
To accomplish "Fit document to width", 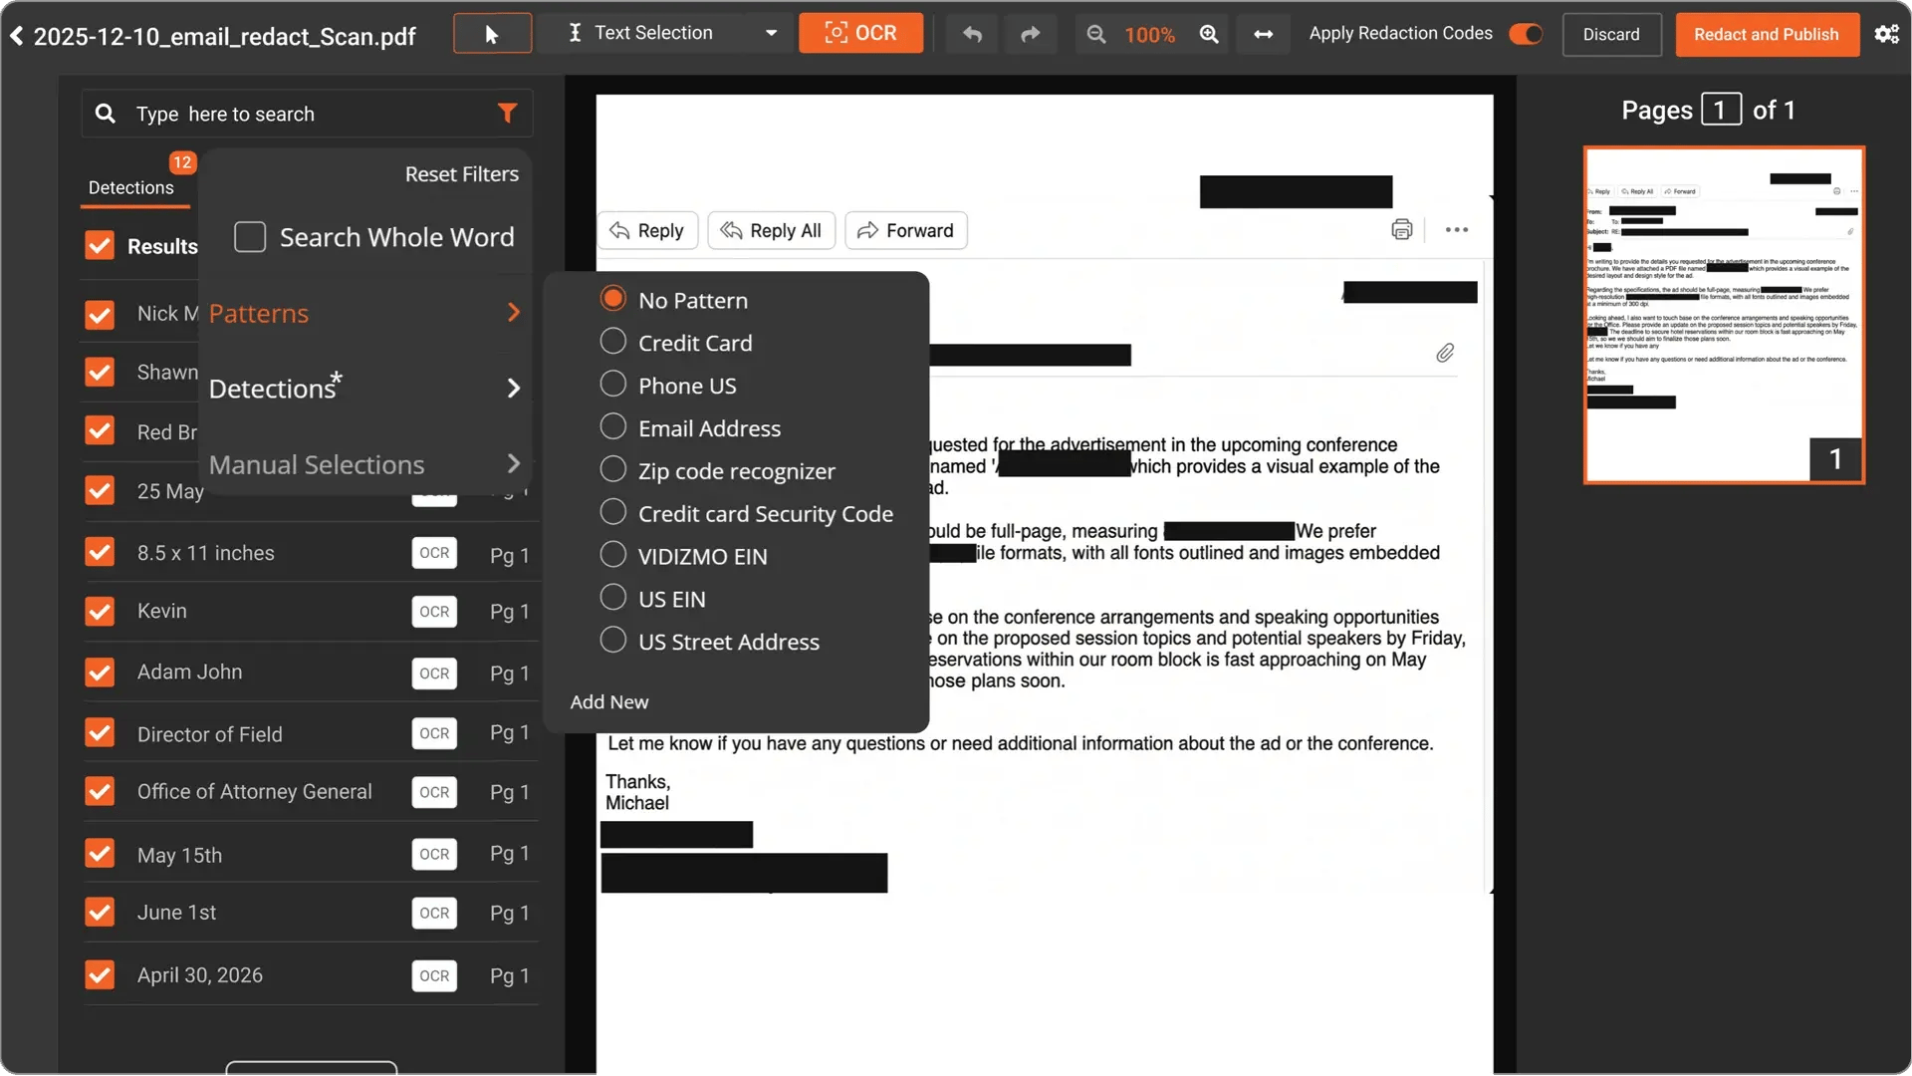I will tap(1263, 34).
